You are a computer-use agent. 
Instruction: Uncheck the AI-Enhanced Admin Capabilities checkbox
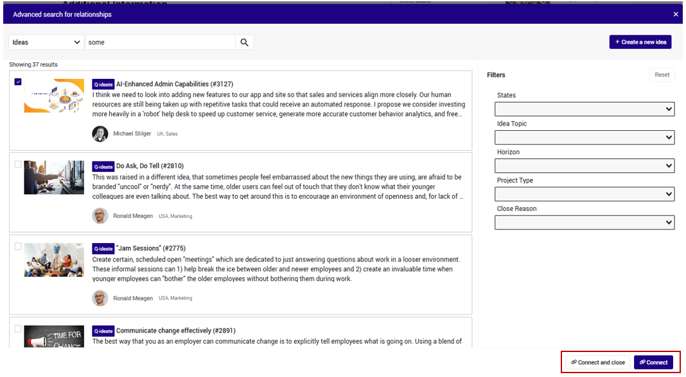[18, 81]
